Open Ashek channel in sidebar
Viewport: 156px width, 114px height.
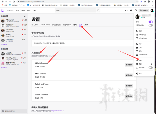coord(14,35)
